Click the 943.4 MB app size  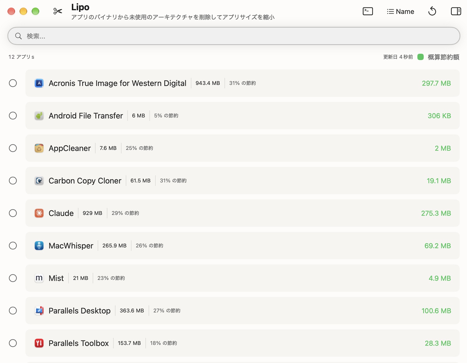[208, 83]
